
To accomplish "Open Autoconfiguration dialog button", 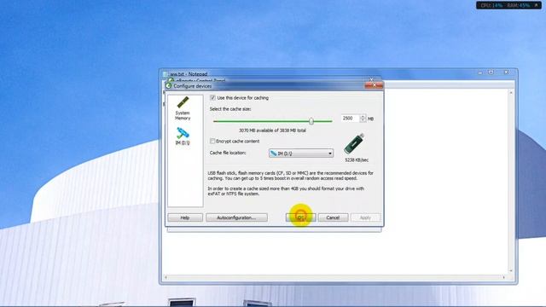I will (x=236, y=217).
